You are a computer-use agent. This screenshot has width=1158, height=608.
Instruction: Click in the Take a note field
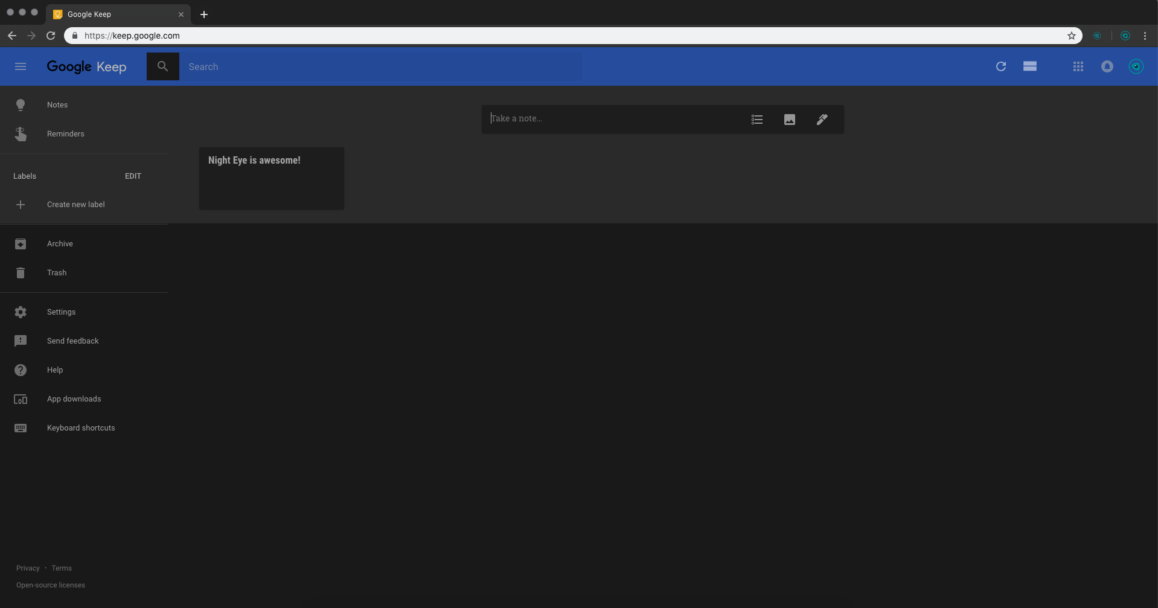point(613,119)
